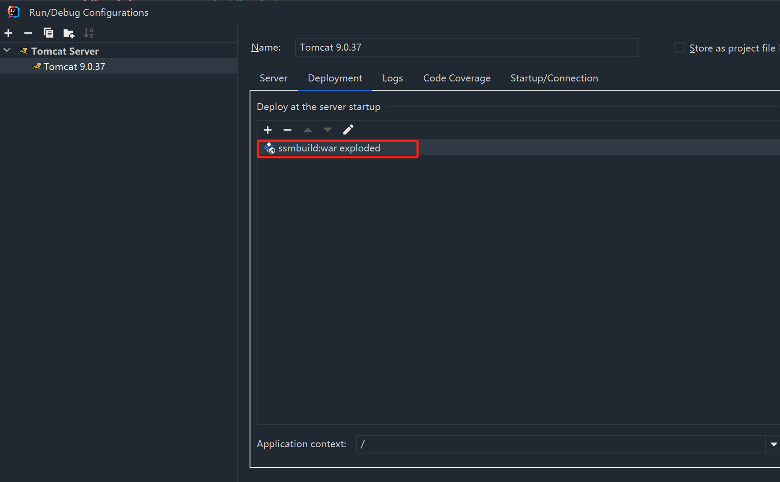The width and height of the screenshot is (780, 482).
Task: Enable Store as project file checkbox
Action: click(x=679, y=48)
